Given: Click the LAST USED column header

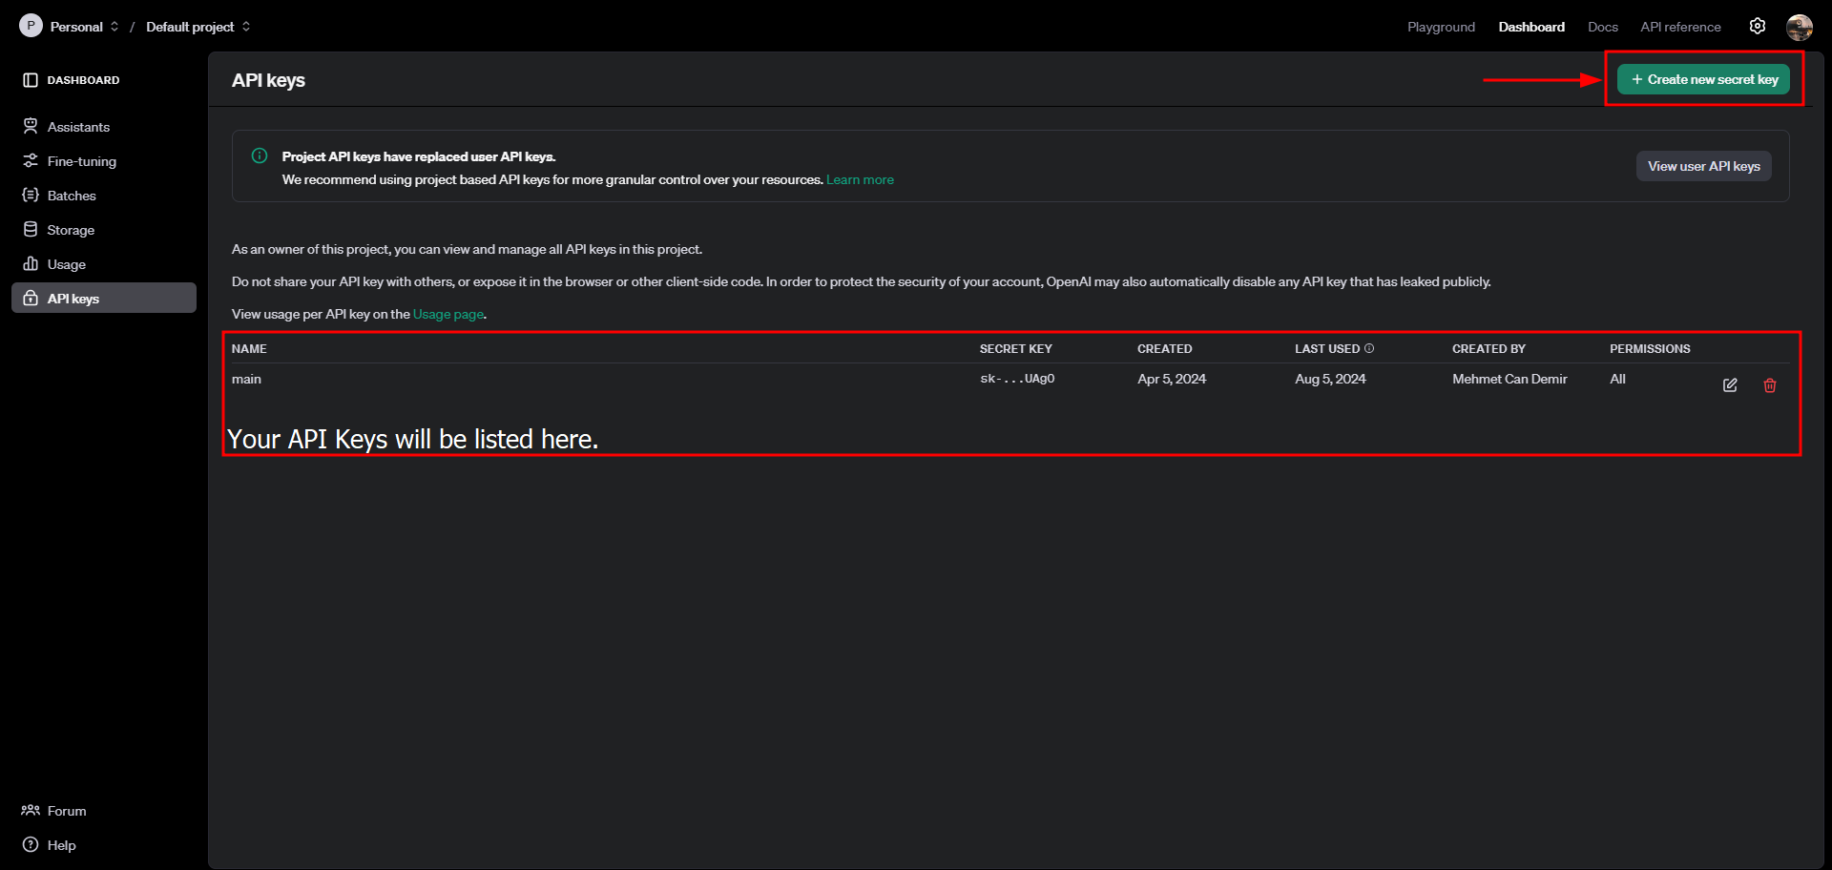Looking at the screenshot, I should pos(1327,349).
